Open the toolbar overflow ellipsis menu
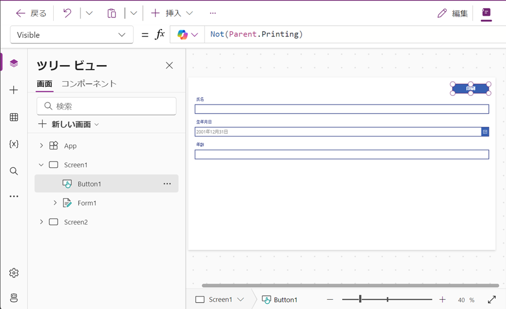Screen dimensions: 506x309 (212, 13)
